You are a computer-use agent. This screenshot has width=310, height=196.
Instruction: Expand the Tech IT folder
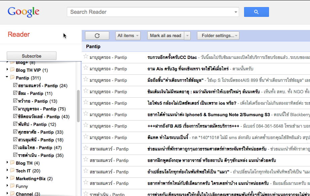coord(7,170)
